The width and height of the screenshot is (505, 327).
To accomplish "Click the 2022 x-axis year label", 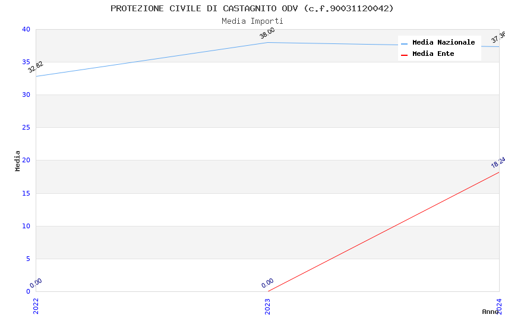I will point(36,306).
